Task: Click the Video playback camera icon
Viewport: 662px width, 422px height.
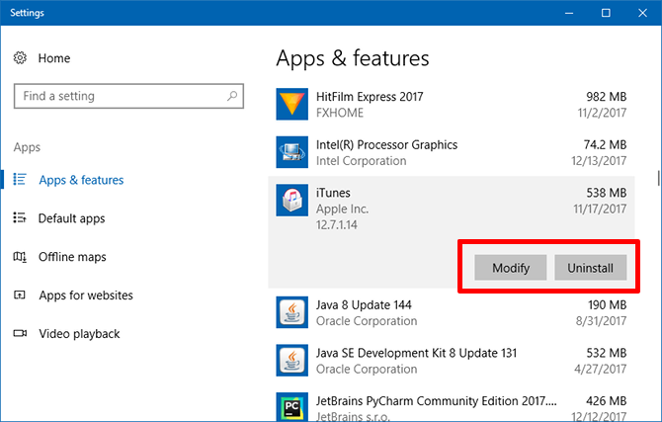Action: tap(20, 333)
